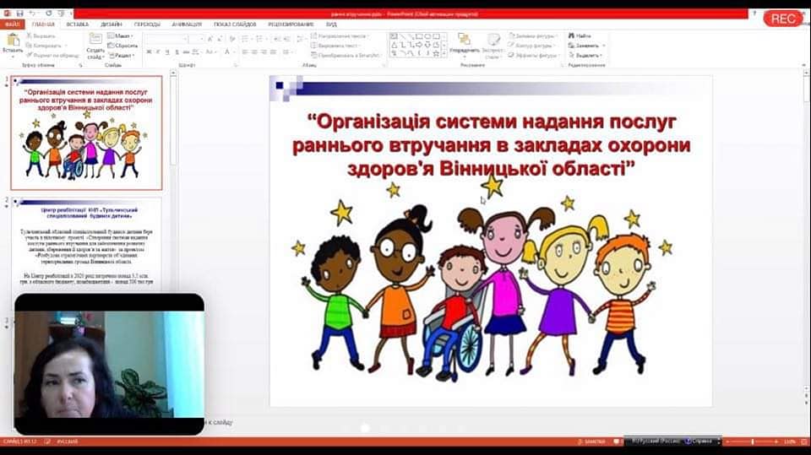Screen dimensions: 811x455
Task: Open the РЕЦЕНЗИРОВАНИЕ ribbon tab
Action: coord(291,24)
